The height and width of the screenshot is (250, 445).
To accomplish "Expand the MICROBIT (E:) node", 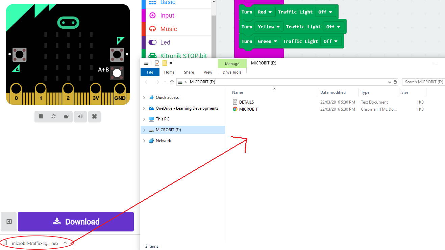I will click(x=144, y=130).
